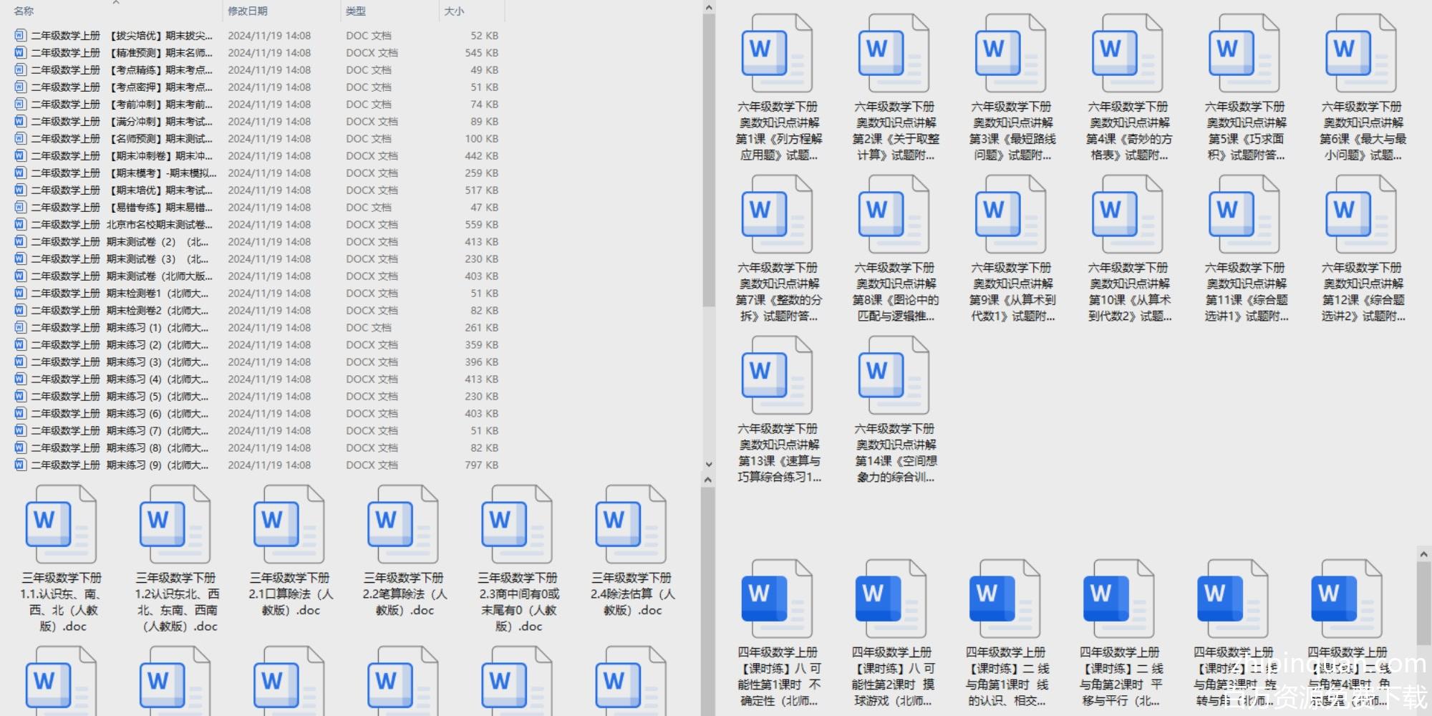Click the Word icon for 第5课《巧求面积》
1432x716 pixels.
tap(1244, 54)
